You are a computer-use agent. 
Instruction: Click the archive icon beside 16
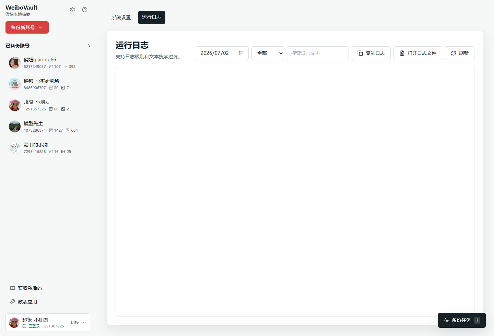click(x=51, y=152)
